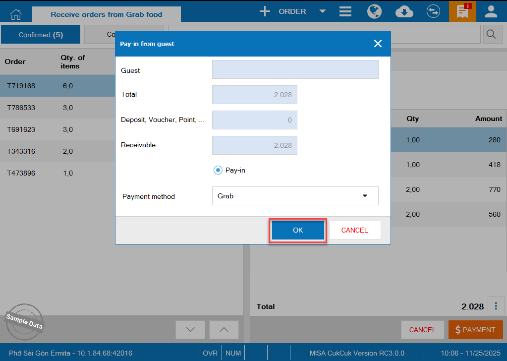507x361 pixels.
Task: Click the orange PAYMENT button
Action: point(475,330)
